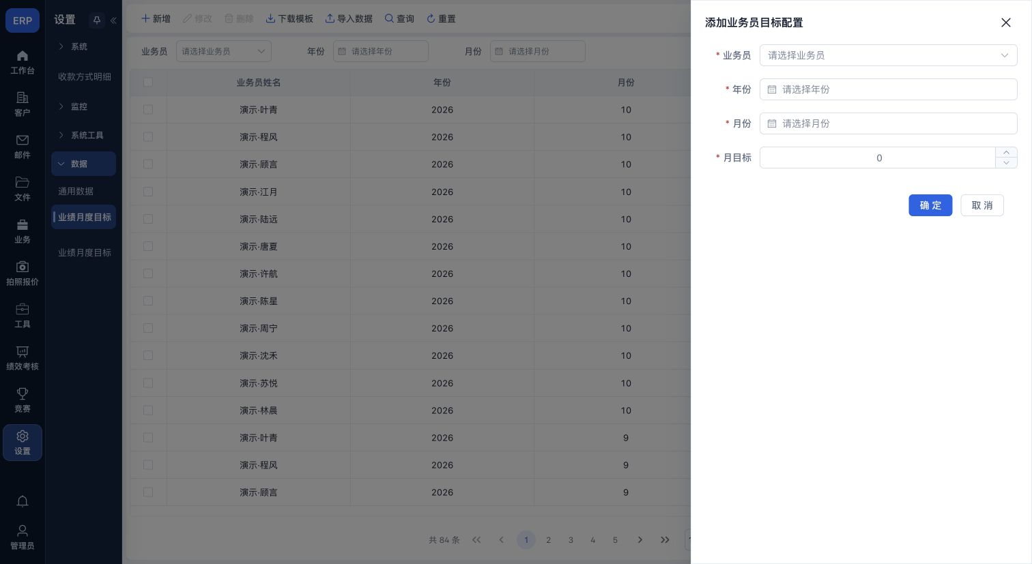This screenshot has width=1032, height=564.
Task: Click the 月份 date field in drawer
Action: click(888, 123)
